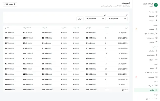
Task: Click margin value 1 855 MRU
Action: click(9, 48)
